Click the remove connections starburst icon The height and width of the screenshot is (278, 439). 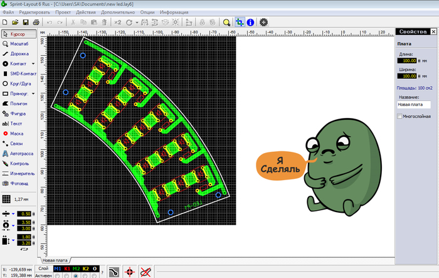(x=176, y=22)
